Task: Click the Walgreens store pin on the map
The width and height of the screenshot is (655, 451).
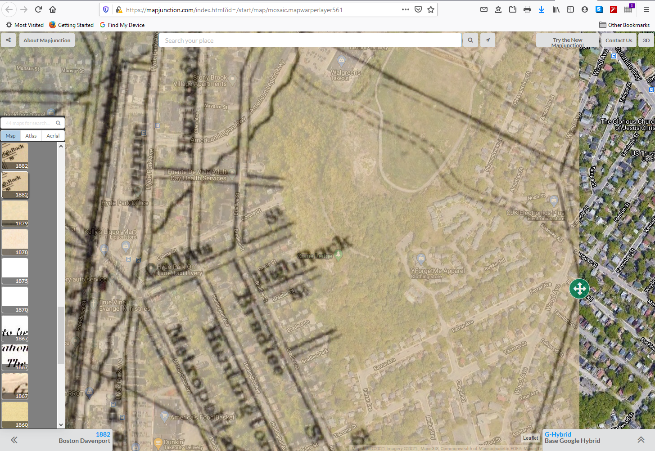Action: point(341,59)
